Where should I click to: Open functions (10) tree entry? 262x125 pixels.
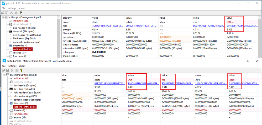20,114
